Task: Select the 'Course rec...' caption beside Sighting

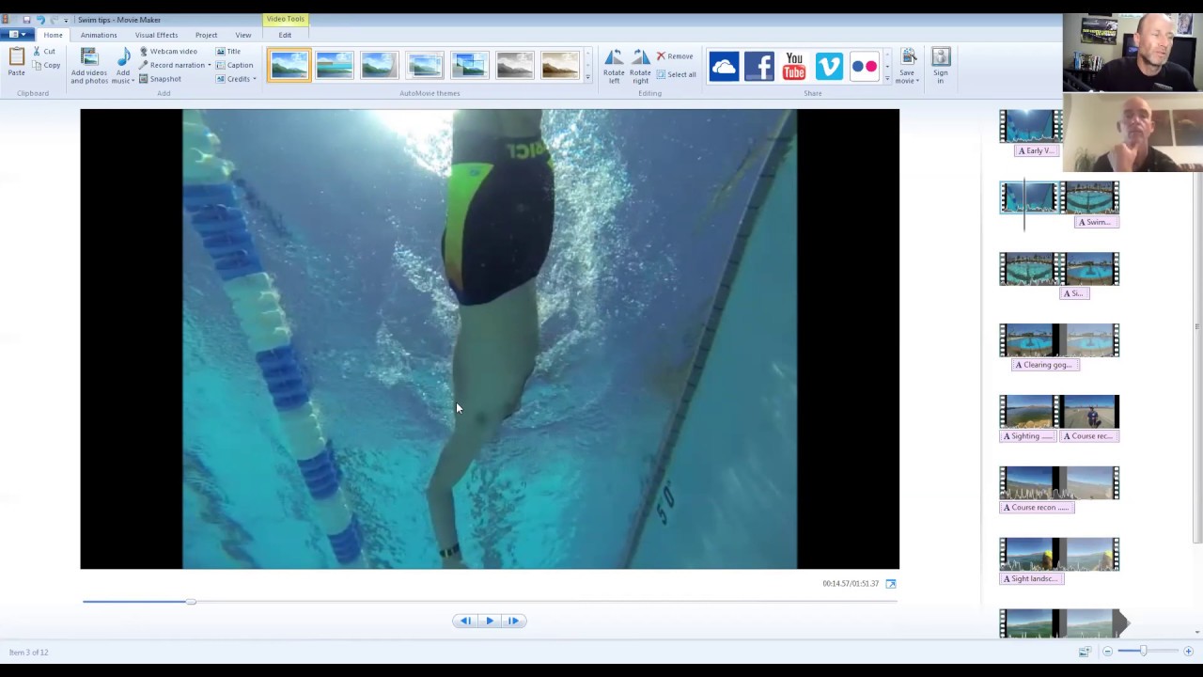Action: [x=1089, y=436]
